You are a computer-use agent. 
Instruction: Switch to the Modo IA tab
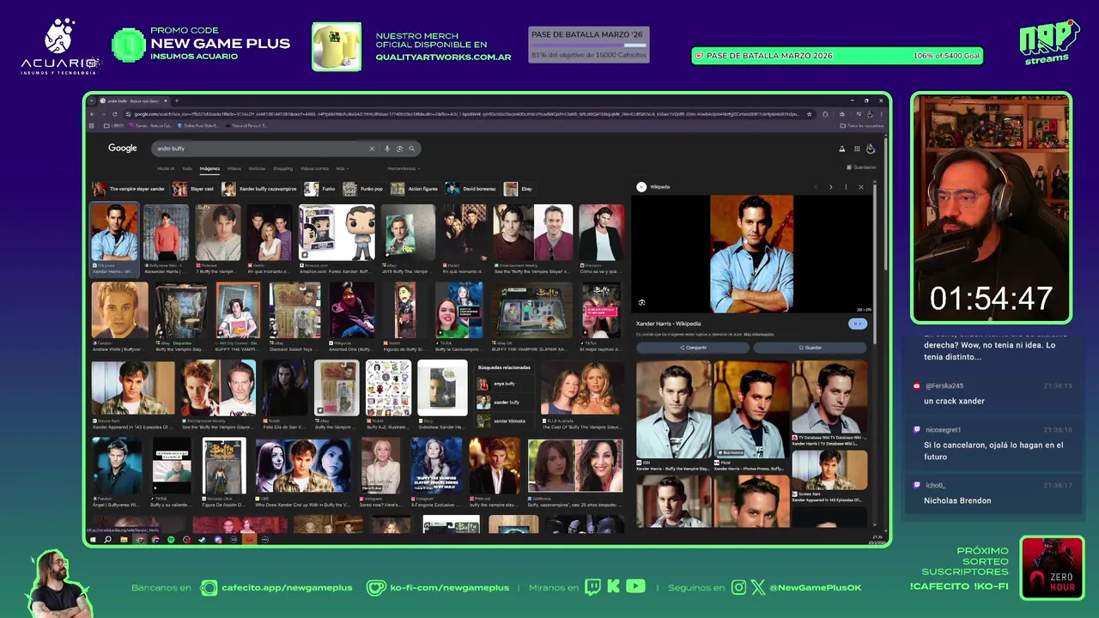166,168
